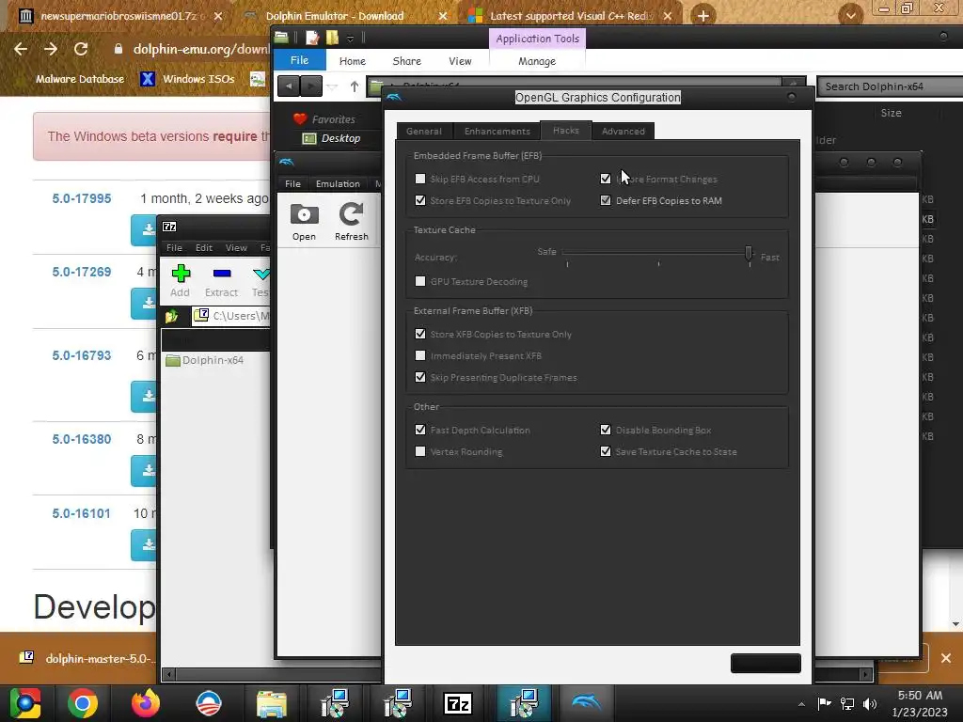Screen dimensions: 963x722
Task: Click the Explorer forward navigation button
Action: pyautogui.click(x=310, y=86)
